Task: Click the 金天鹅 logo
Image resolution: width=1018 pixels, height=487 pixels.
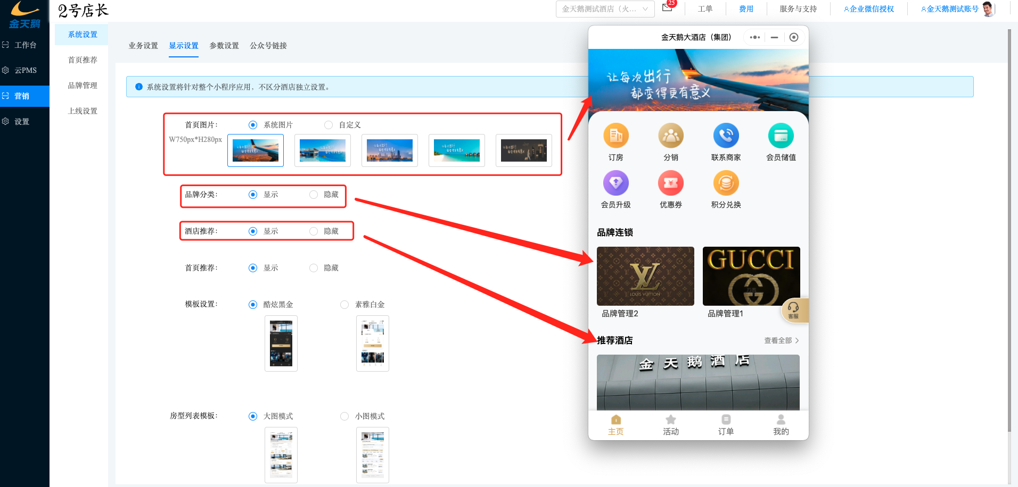Action: pos(24,15)
